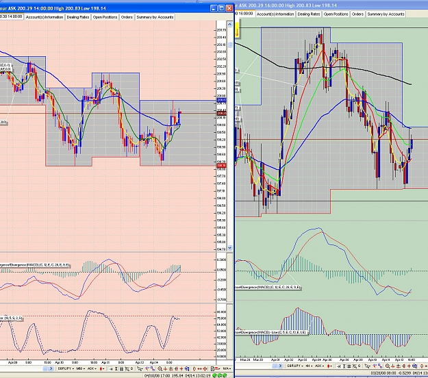
Task: Open 4H timeframe dropdown in right chart toolbar
Action: tap(309, 366)
